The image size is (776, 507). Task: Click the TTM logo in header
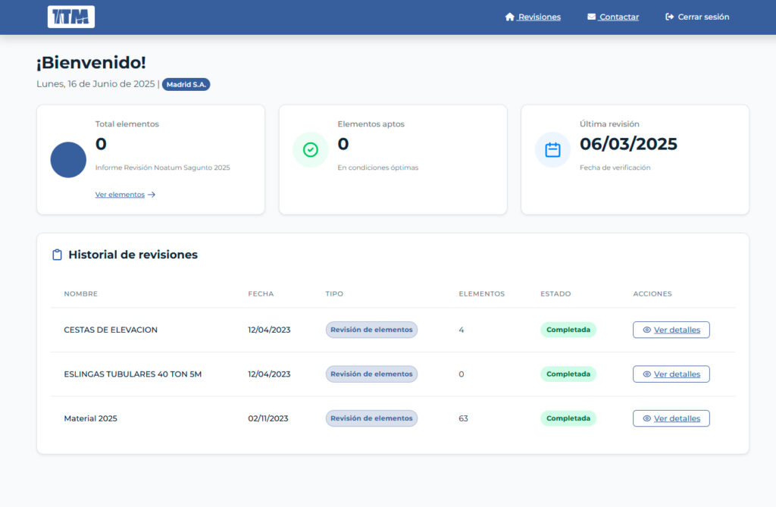(x=70, y=17)
